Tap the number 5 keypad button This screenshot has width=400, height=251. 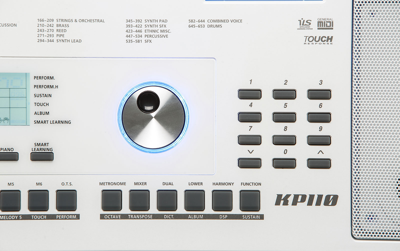[x=284, y=117]
